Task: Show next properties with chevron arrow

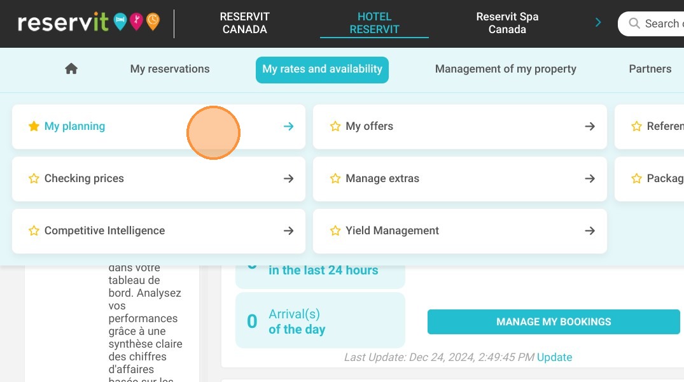Action: coord(598,22)
